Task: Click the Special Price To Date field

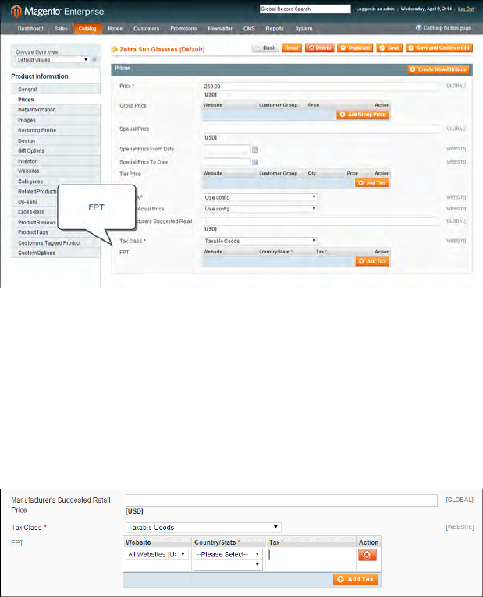Action: (227, 162)
